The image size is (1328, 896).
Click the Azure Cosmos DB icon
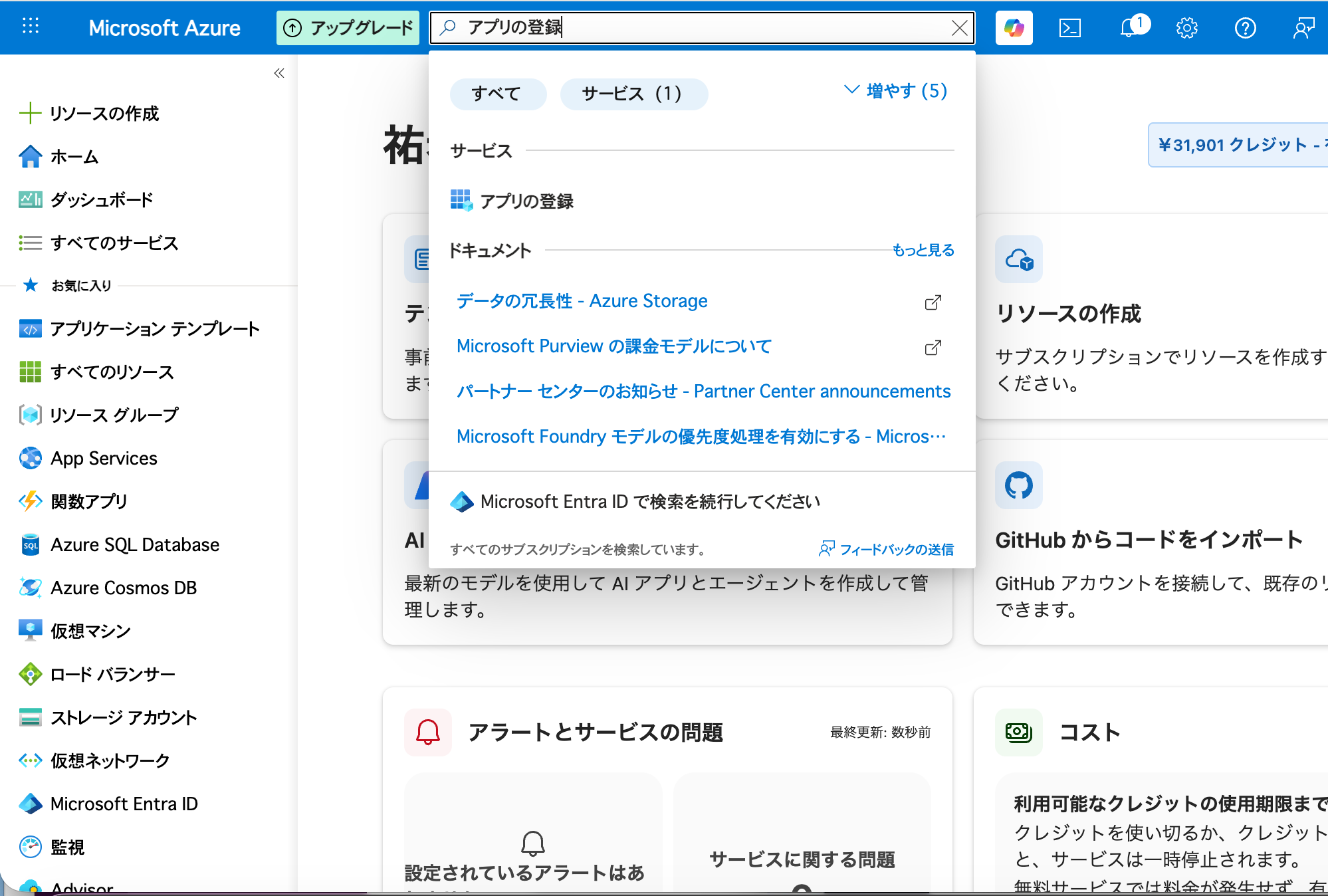coord(31,588)
